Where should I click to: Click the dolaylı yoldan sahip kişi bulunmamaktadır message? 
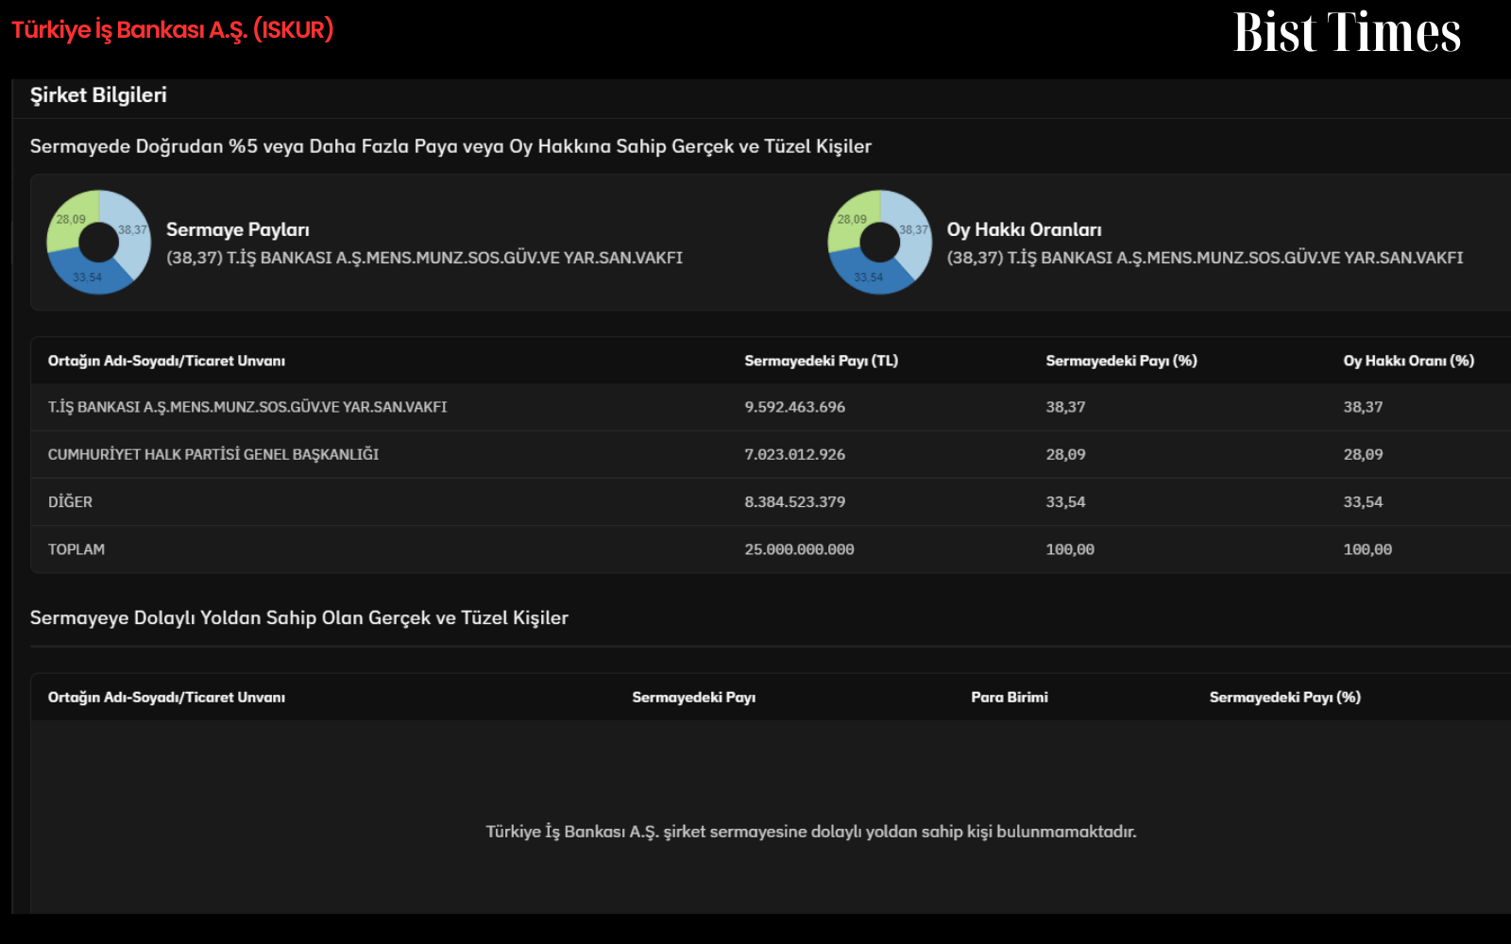click(x=811, y=832)
